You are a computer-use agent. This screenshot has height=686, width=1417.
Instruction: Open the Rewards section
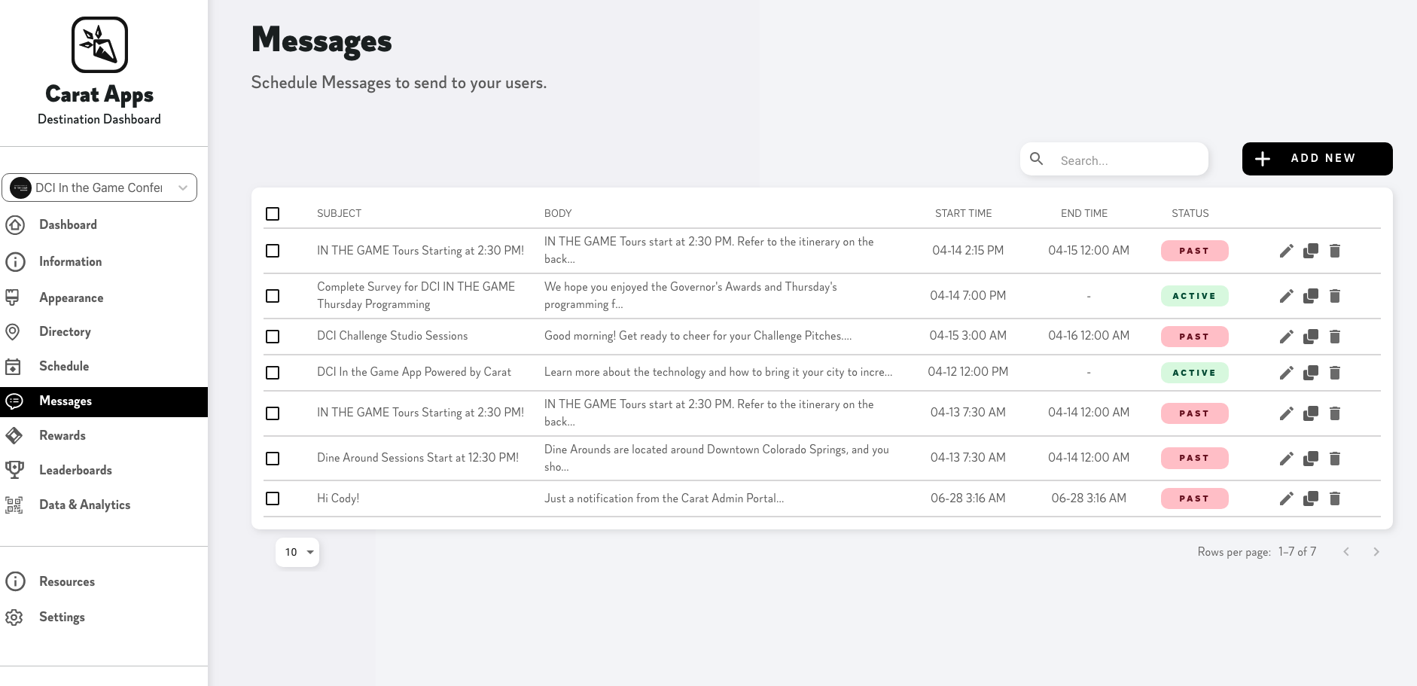[x=62, y=435]
